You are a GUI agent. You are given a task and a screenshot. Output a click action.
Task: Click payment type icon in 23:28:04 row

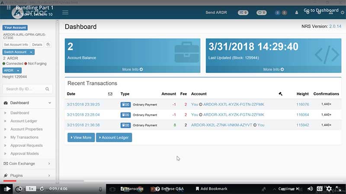click(125, 115)
